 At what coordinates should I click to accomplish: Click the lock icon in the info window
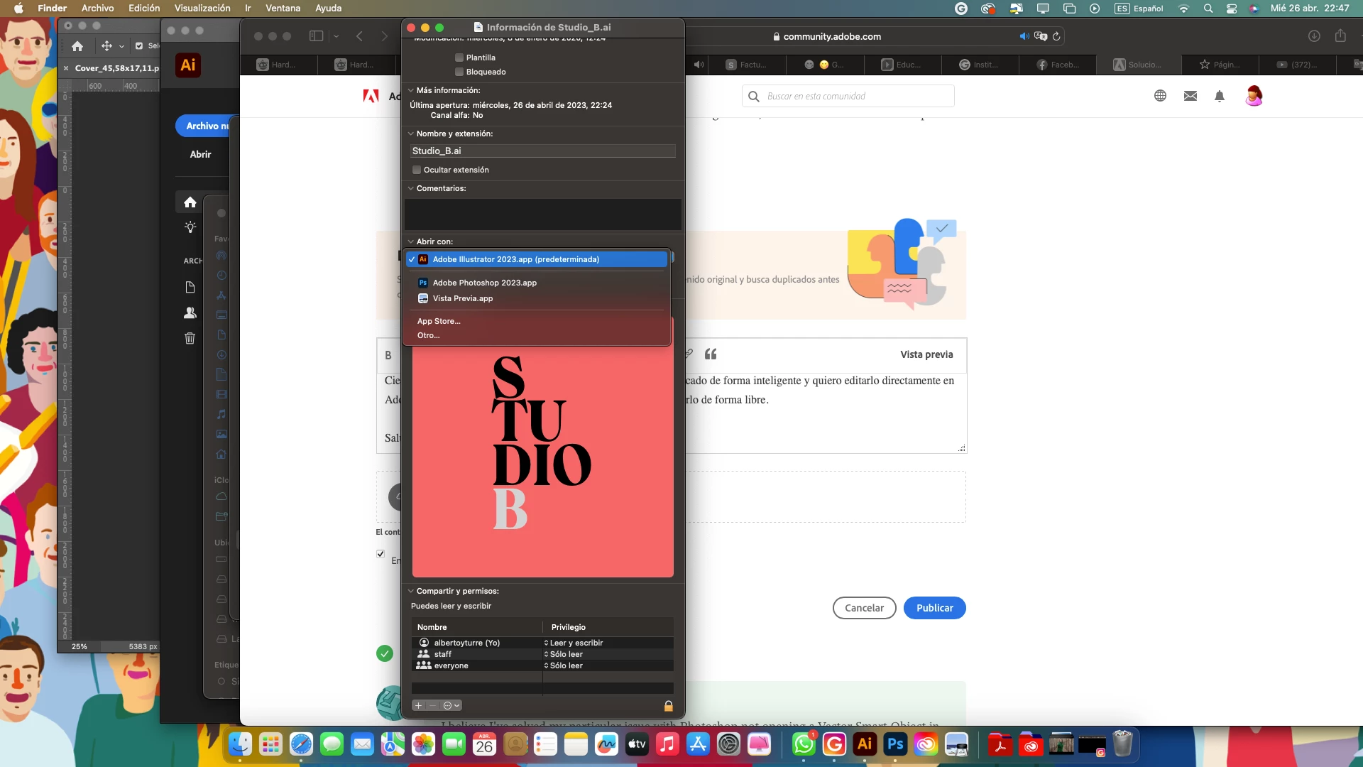pyautogui.click(x=668, y=705)
